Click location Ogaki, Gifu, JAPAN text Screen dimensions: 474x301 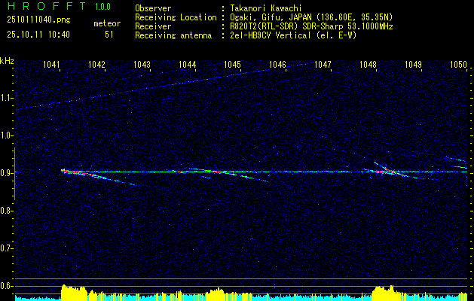pos(311,17)
